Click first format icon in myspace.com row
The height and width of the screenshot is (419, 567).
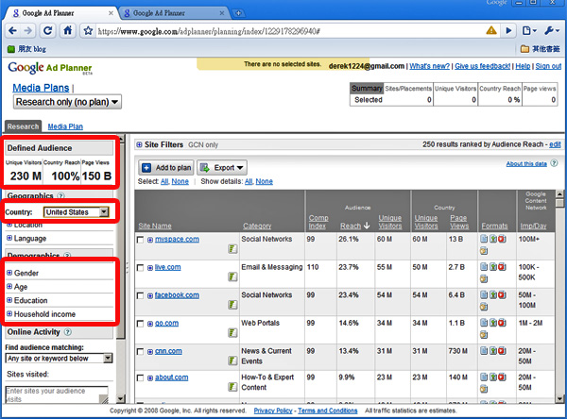pyautogui.click(x=484, y=239)
